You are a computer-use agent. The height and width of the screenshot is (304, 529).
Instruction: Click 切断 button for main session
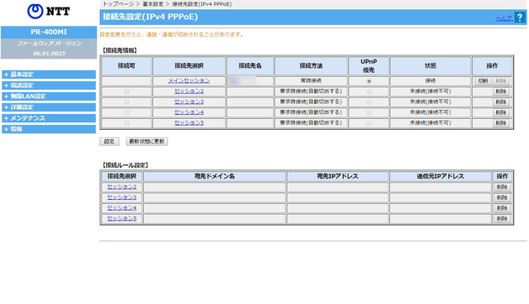tap(483, 81)
